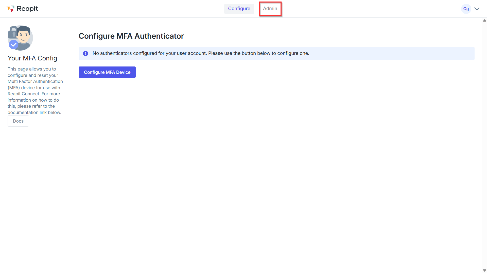Click the no authenticators info banner

[276, 53]
